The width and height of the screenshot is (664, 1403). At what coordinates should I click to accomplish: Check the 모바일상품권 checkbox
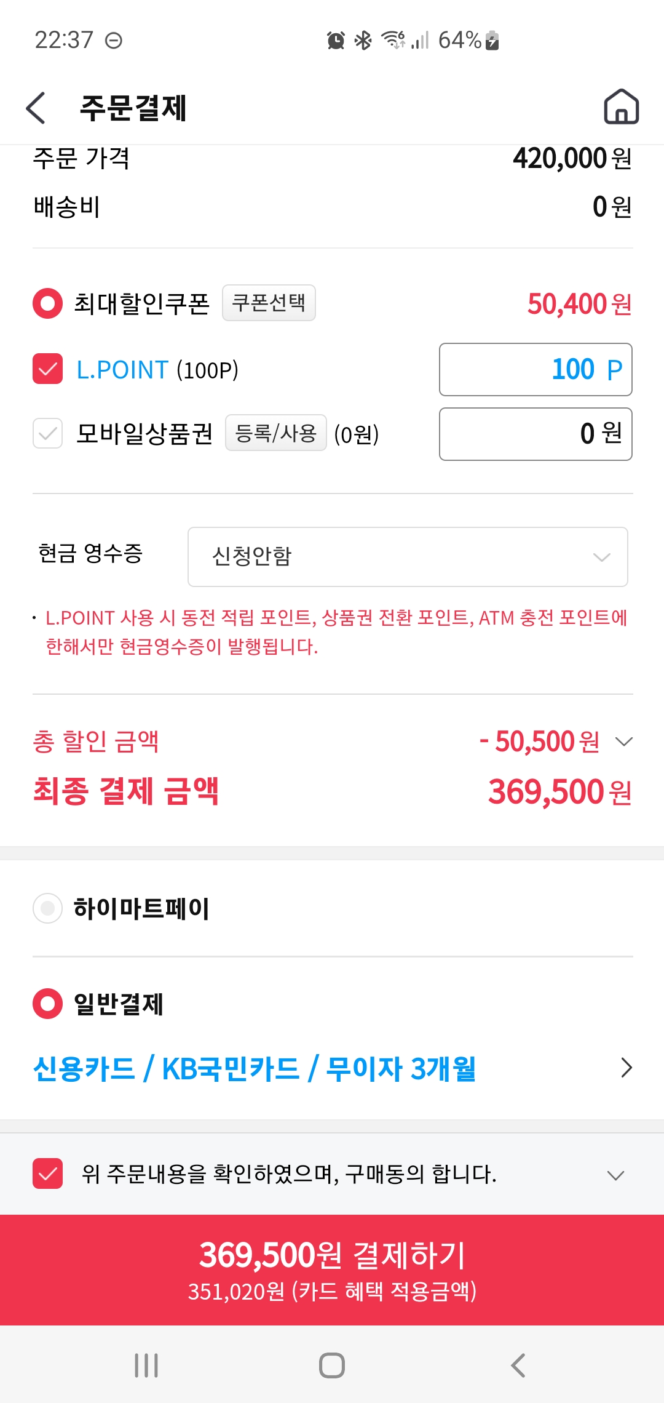point(48,433)
